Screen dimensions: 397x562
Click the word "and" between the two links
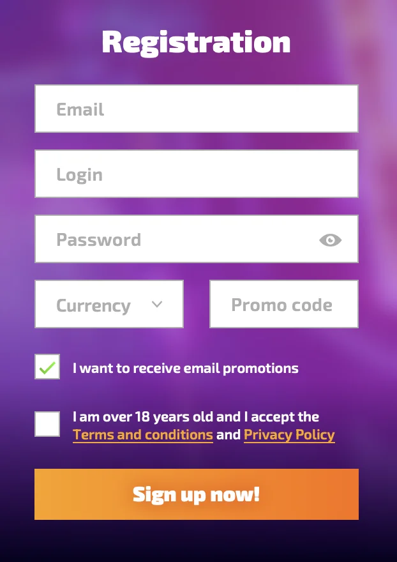pos(228,435)
